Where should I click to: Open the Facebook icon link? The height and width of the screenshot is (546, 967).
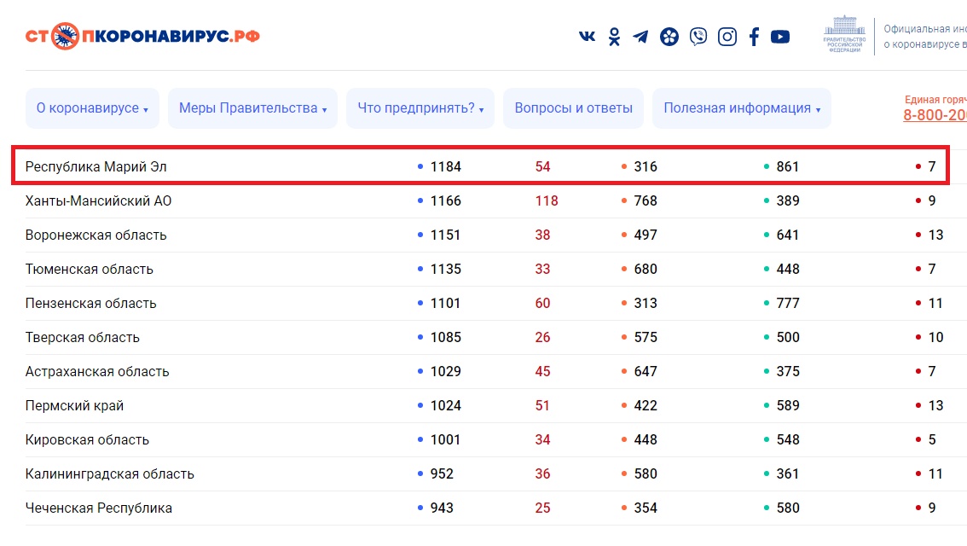click(x=754, y=37)
